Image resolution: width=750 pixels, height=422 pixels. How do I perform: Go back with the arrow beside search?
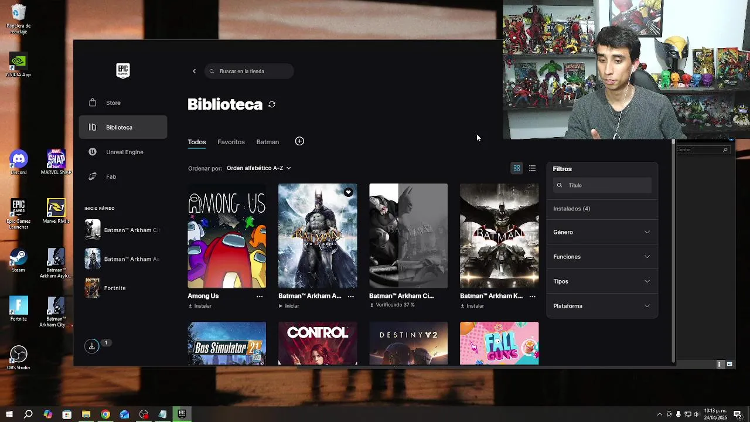coord(194,71)
